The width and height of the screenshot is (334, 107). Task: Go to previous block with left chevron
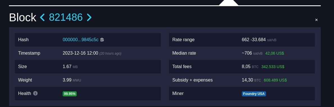pyautogui.click(x=42, y=17)
